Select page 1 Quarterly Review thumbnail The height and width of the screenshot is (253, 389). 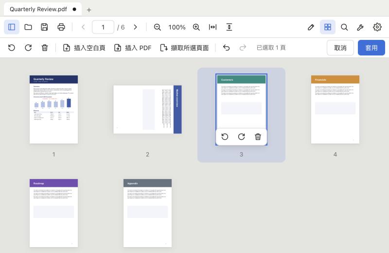(x=53, y=109)
